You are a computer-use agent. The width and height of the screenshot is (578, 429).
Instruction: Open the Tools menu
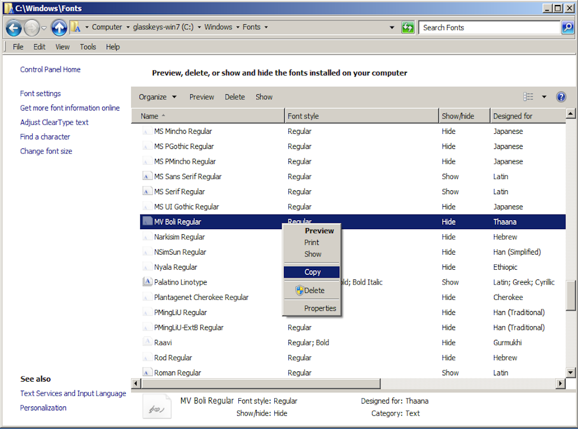[87, 47]
